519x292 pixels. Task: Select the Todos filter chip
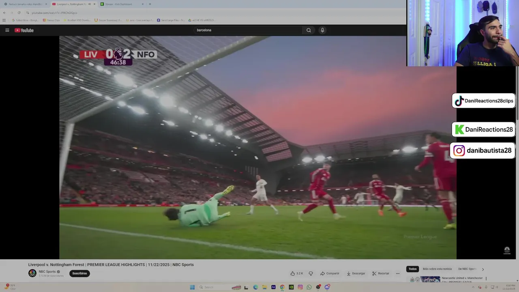click(412, 269)
